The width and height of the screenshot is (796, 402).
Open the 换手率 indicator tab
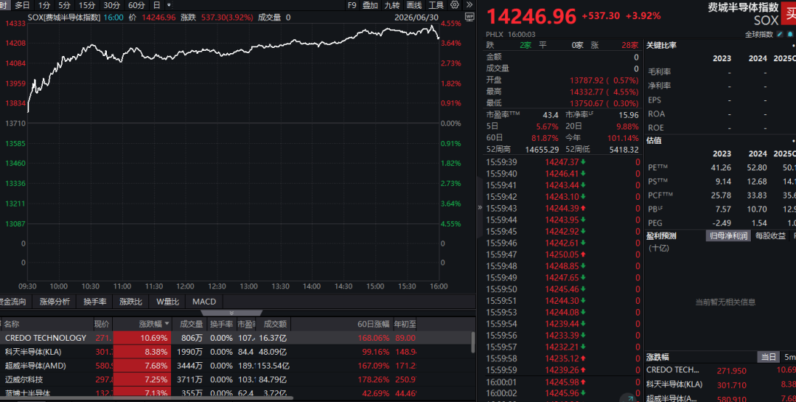[x=95, y=302]
